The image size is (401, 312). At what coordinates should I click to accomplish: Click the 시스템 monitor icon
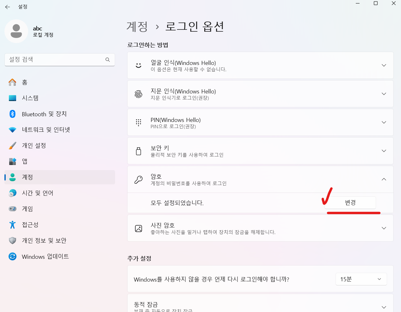point(12,98)
